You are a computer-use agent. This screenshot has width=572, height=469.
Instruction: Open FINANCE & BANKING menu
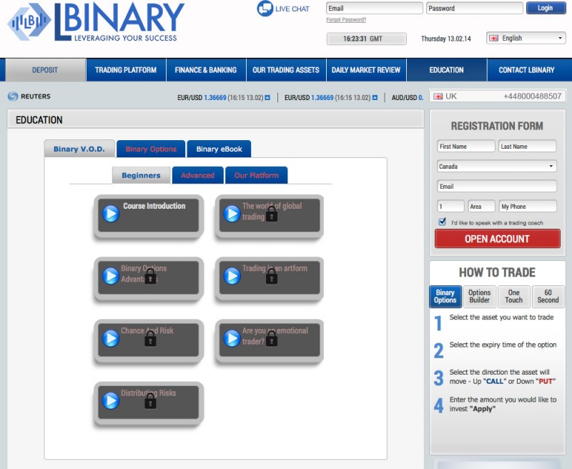(206, 70)
